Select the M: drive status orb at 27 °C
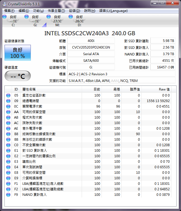This screenshot has height=211, width=181. (x=49, y=17)
